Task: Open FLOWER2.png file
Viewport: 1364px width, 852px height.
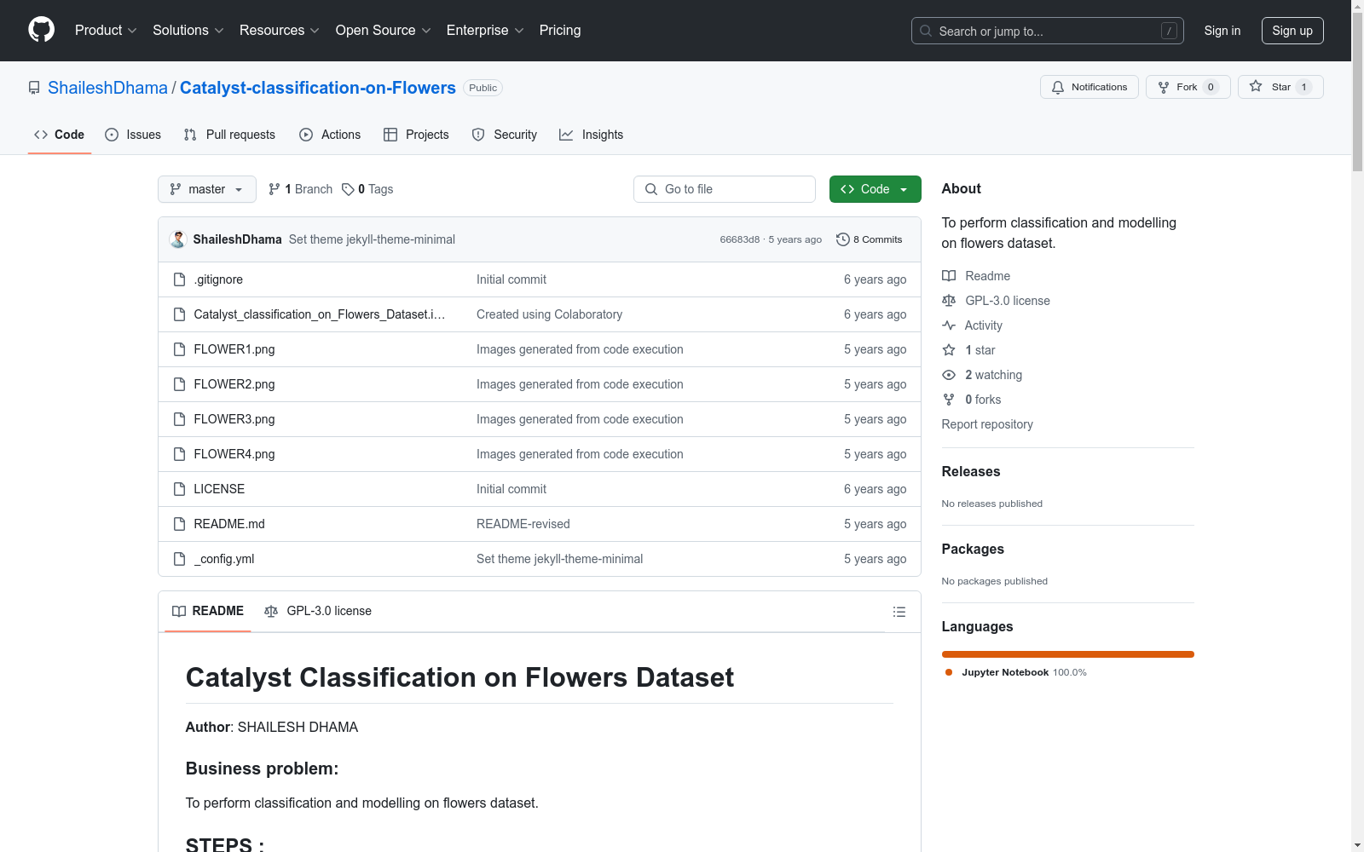Action: click(234, 384)
